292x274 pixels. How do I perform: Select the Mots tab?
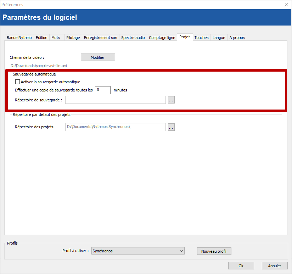pyautogui.click(x=56, y=38)
